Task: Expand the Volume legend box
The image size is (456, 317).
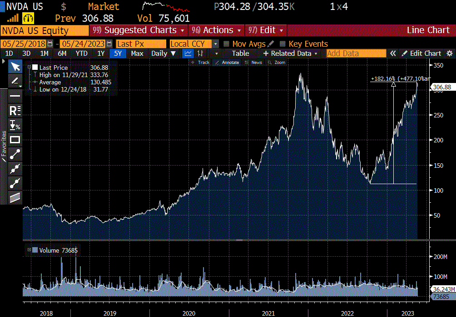Action: (x=29, y=250)
